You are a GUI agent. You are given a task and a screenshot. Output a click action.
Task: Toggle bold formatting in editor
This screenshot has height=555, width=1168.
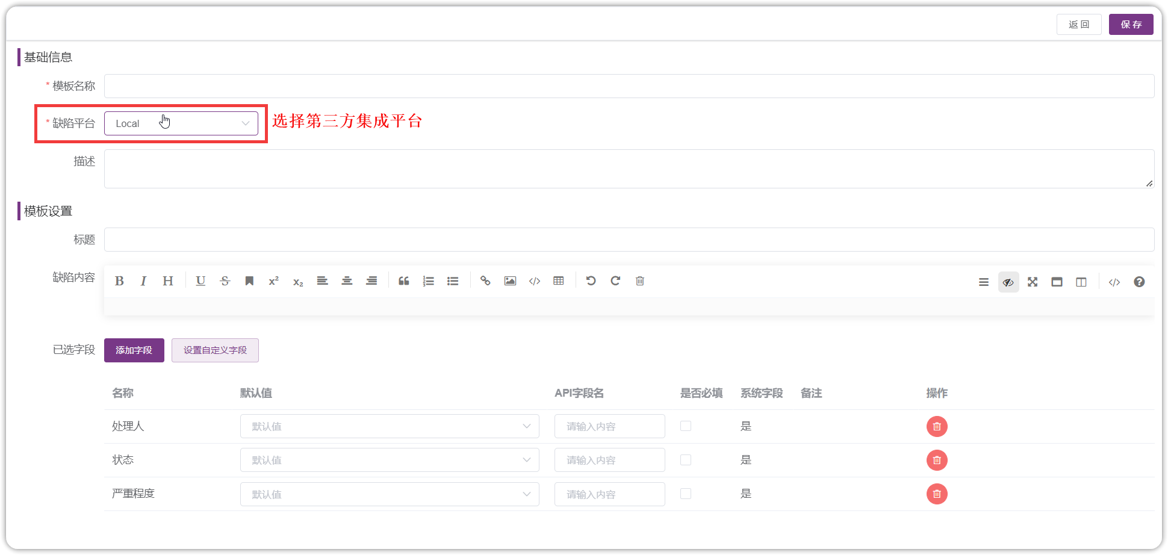click(119, 281)
